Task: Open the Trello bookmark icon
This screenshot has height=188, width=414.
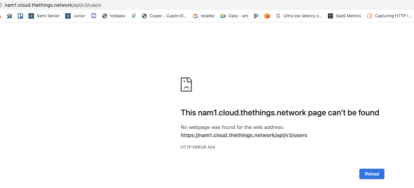Action: [x=20, y=16]
